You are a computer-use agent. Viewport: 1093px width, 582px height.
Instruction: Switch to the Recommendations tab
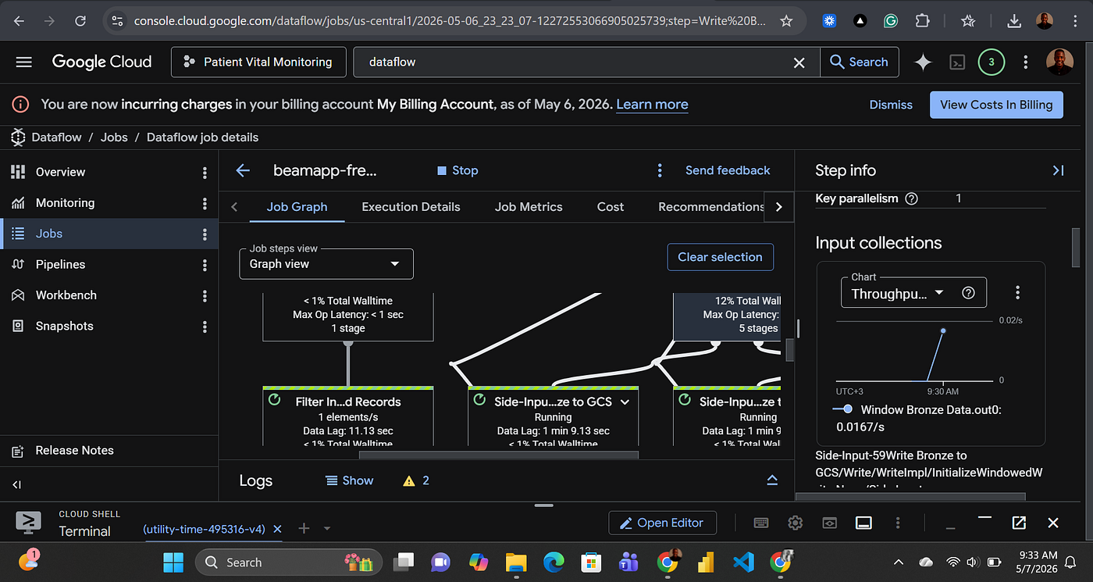(x=710, y=207)
